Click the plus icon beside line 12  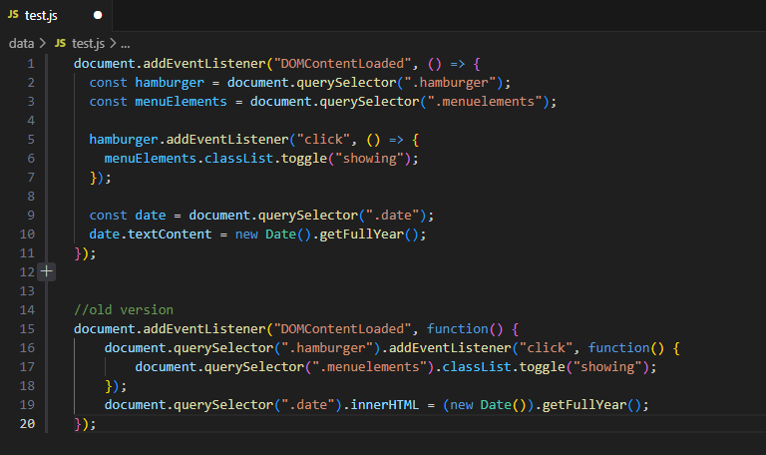click(x=47, y=271)
